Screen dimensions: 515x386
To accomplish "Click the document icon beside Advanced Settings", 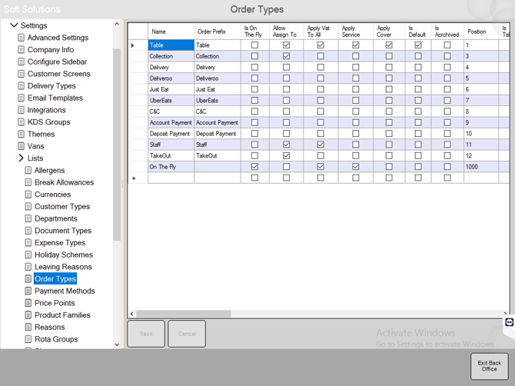I will tap(21, 38).
